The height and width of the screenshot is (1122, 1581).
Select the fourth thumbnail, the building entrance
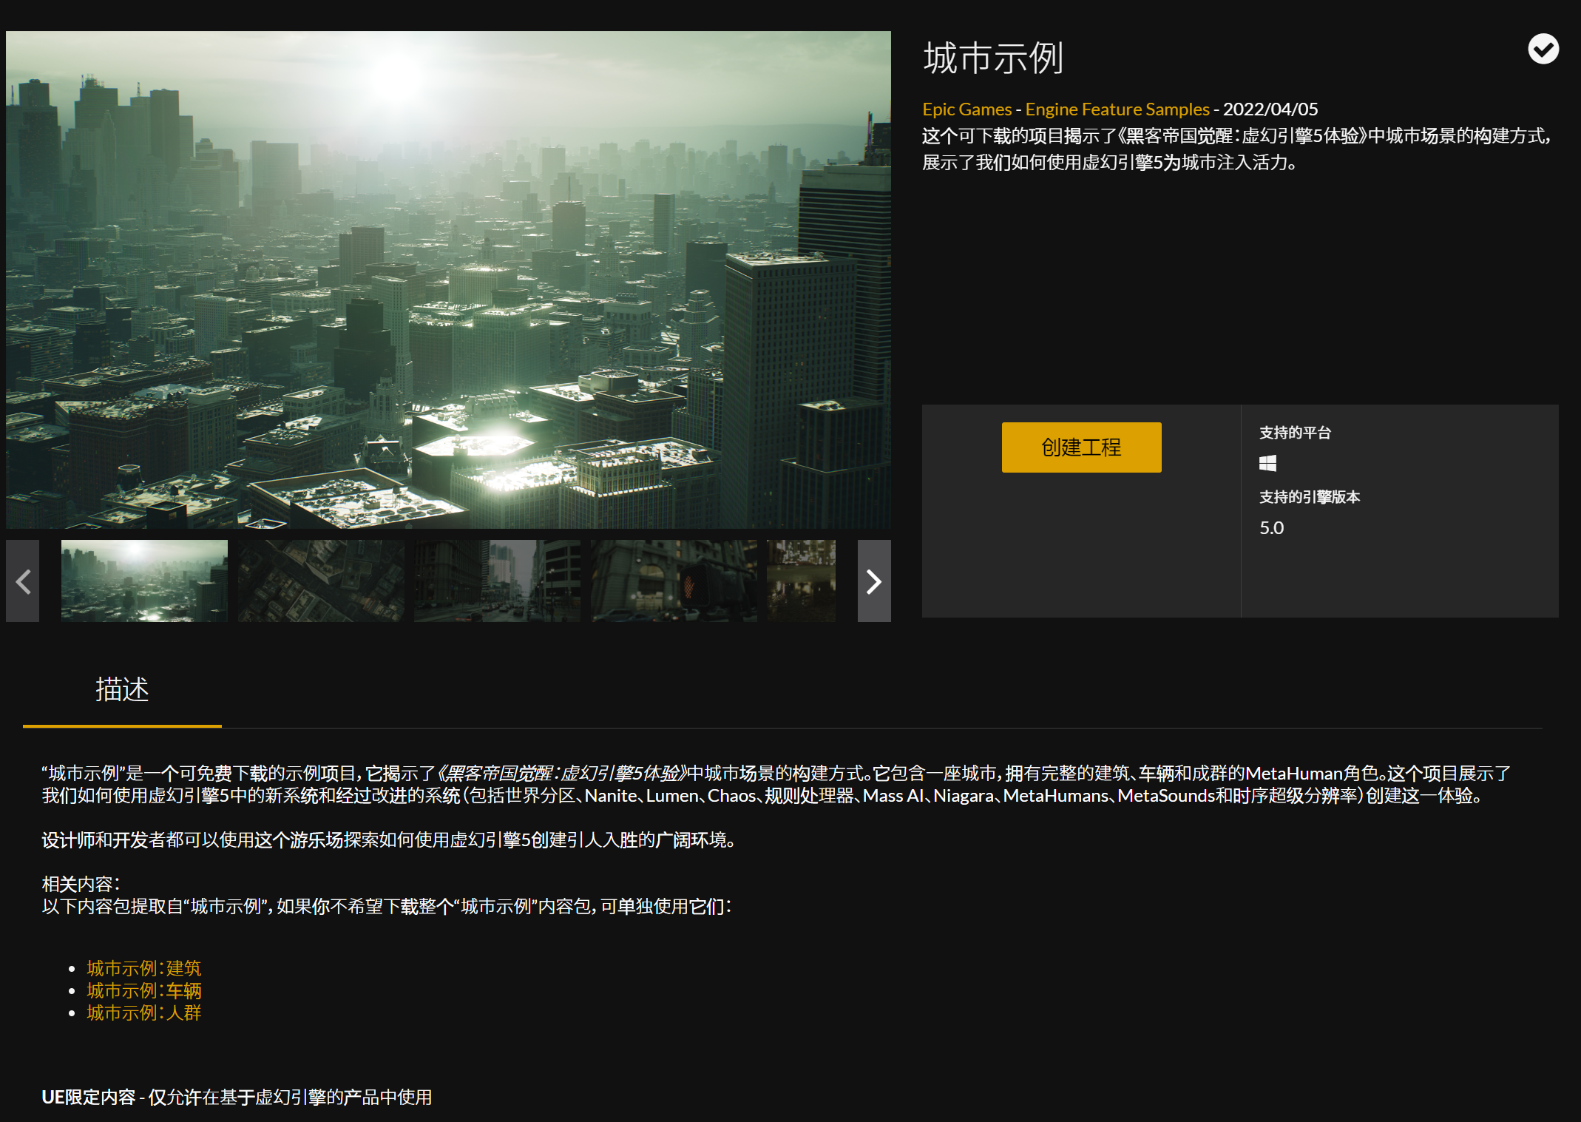674,581
